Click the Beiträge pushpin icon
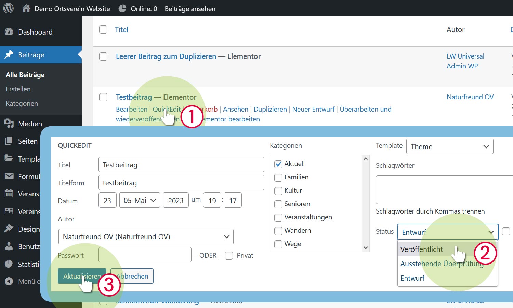Viewport: 513px width, 308px height. point(9,55)
